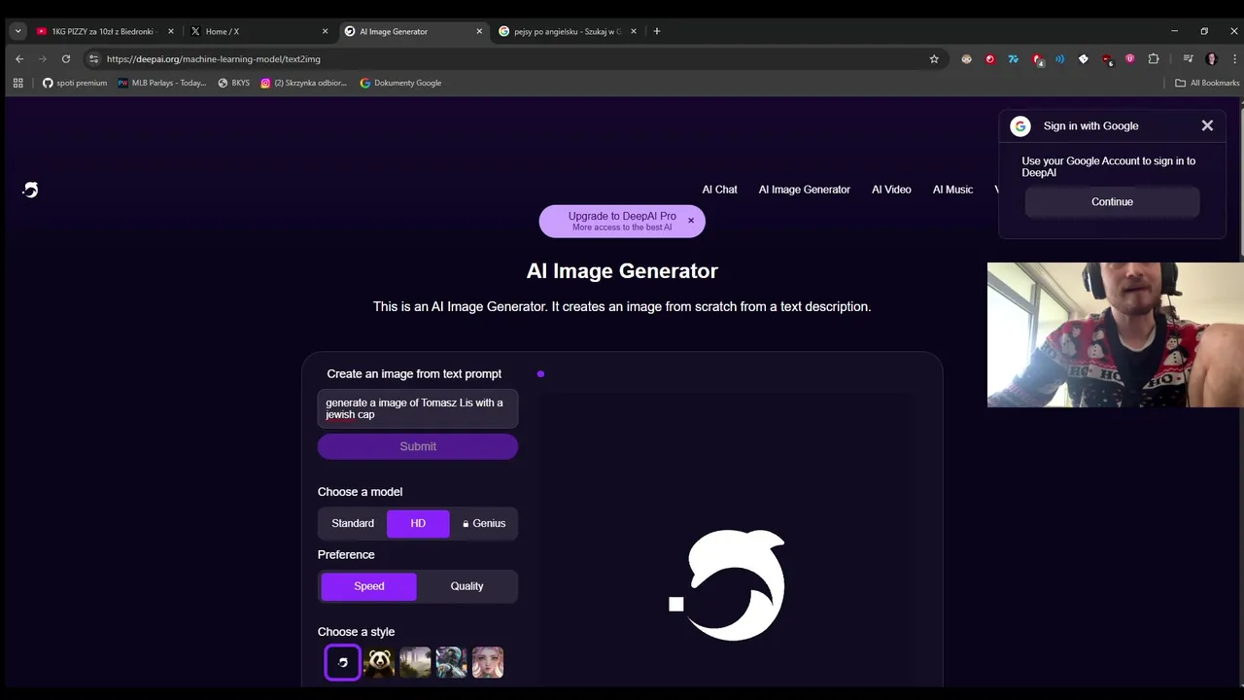Screen dimensions: 1244x700
Task: Close the Home / X tab
Action: (x=325, y=31)
